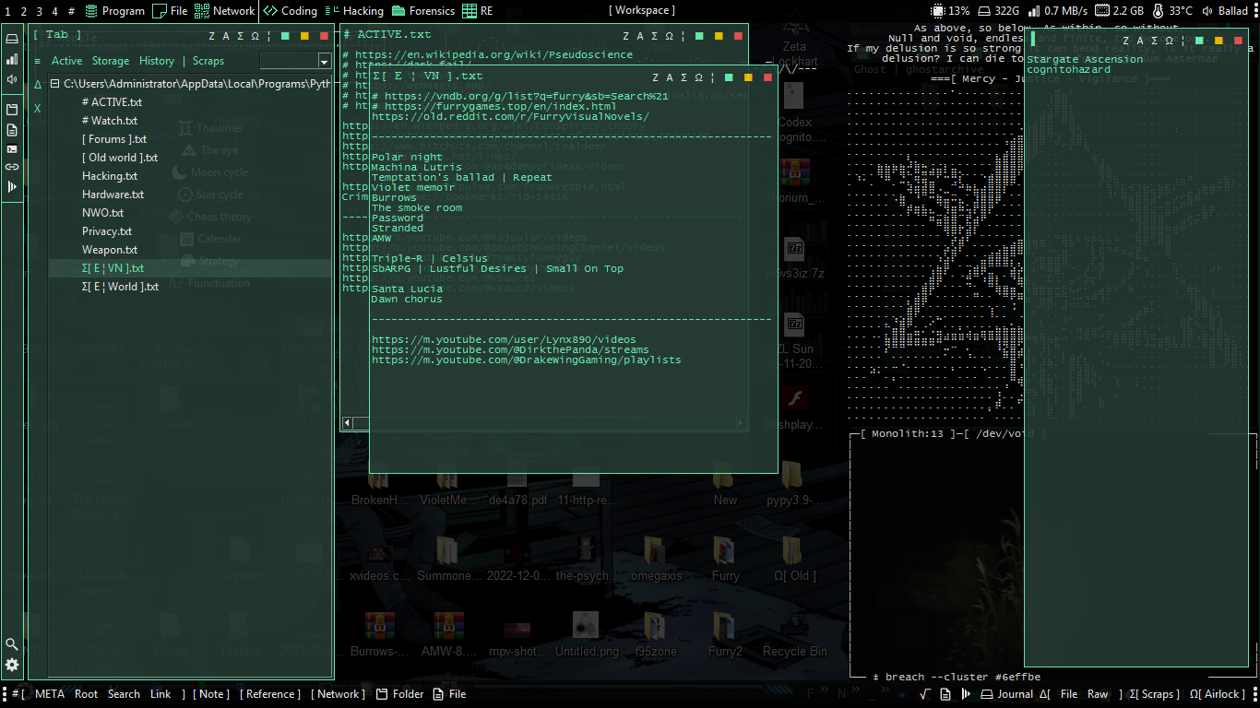The image size is (1260, 708).
Task: Click the hamburger menu in Tab panel
Action: (x=38, y=61)
